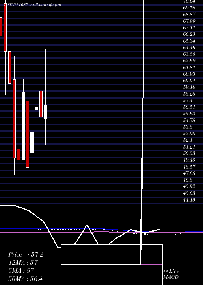This screenshot has width=203, height=285.
Task: Click the '<<Live MACD' label
Action: tap(171, 274)
